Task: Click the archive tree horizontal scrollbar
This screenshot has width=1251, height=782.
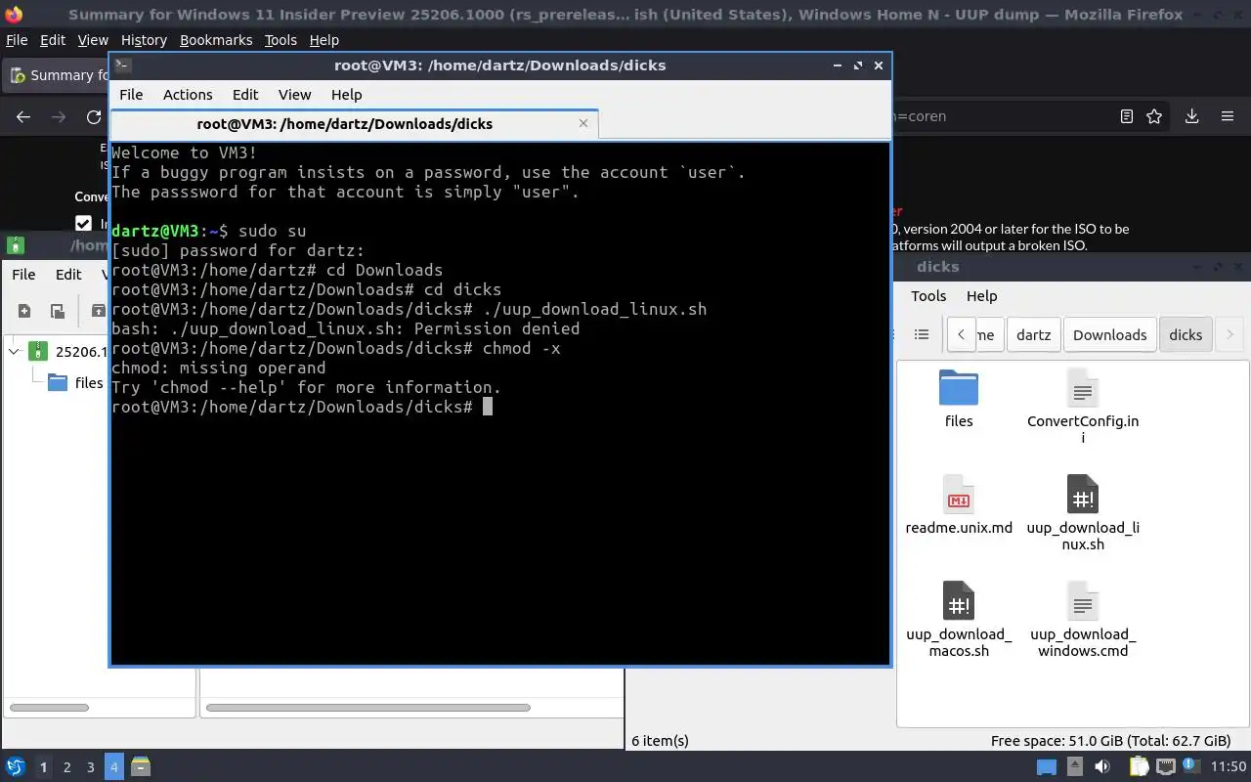Action: pyautogui.click(x=49, y=708)
